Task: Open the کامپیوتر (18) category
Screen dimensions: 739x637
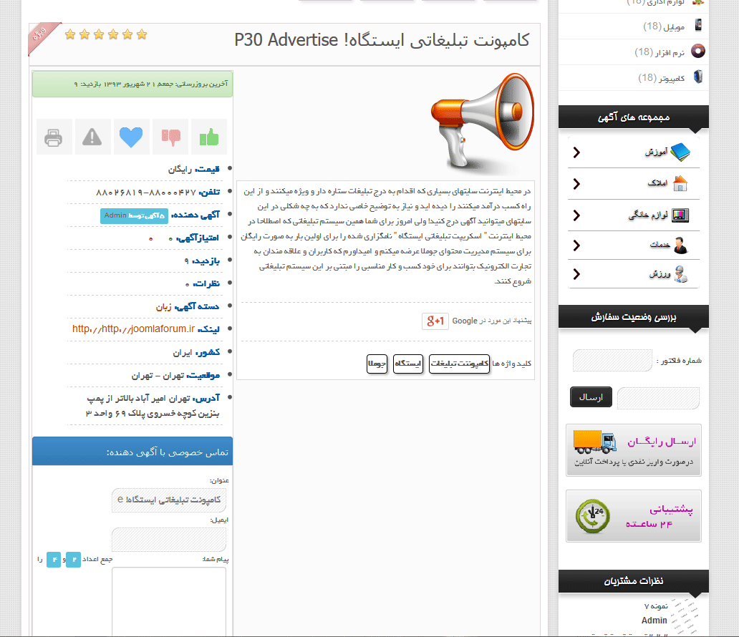Action: 661,78
